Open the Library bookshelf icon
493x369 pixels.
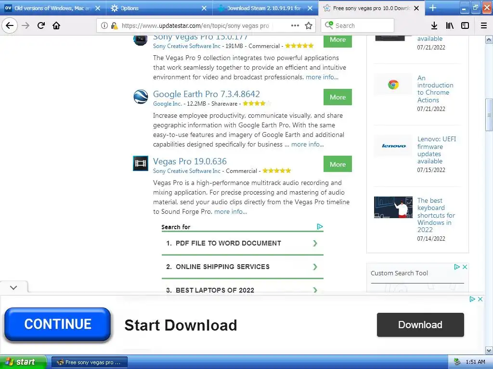450,25
